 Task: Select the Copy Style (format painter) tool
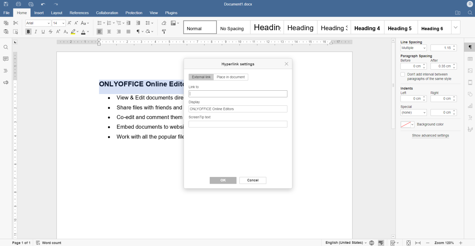(x=164, y=31)
